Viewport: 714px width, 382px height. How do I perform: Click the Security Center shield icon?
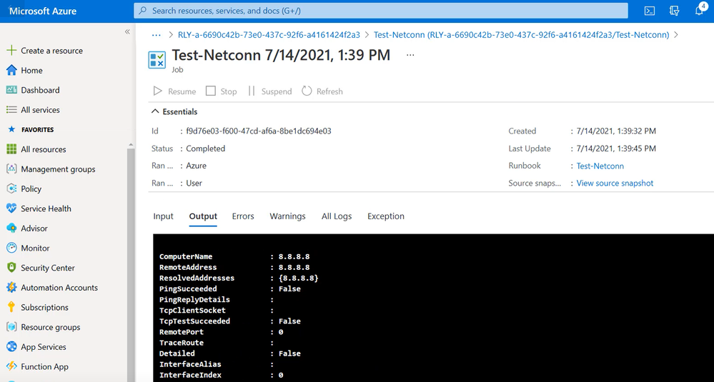[x=11, y=268]
